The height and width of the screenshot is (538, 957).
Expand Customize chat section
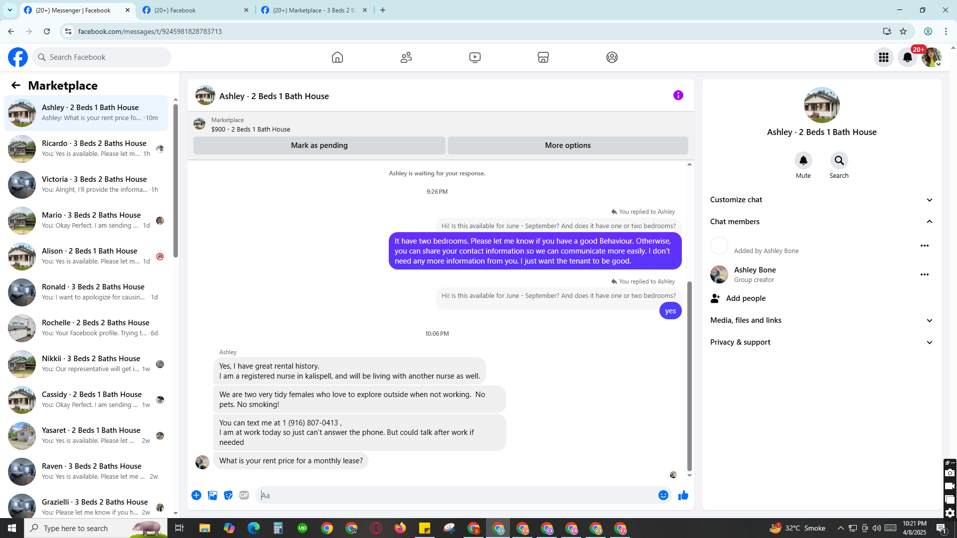coord(929,200)
